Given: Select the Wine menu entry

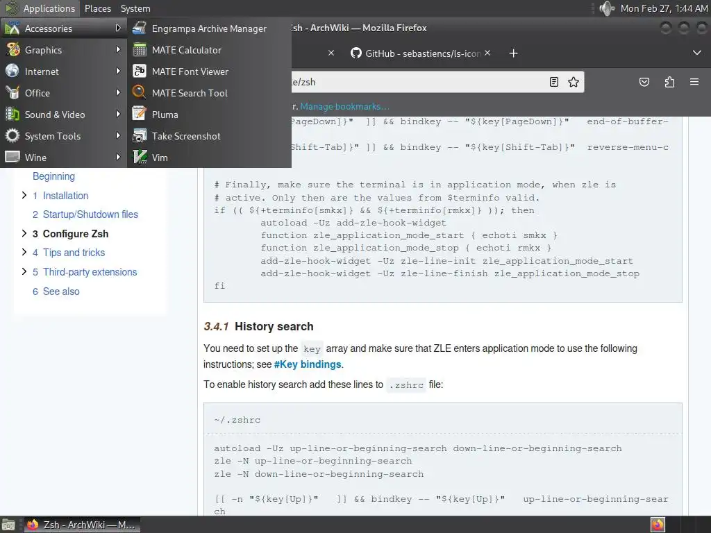Looking at the screenshot, I should pos(63,158).
